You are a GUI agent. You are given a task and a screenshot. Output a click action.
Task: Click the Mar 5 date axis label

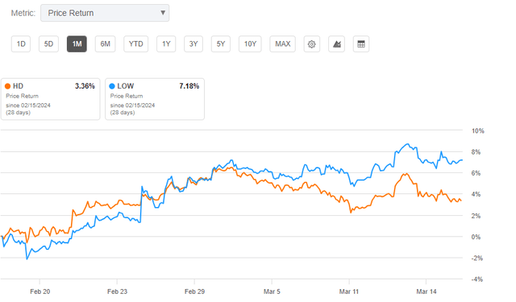pyautogui.click(x=272, y=292)
